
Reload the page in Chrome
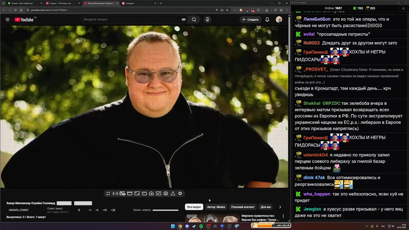[15, 10]
